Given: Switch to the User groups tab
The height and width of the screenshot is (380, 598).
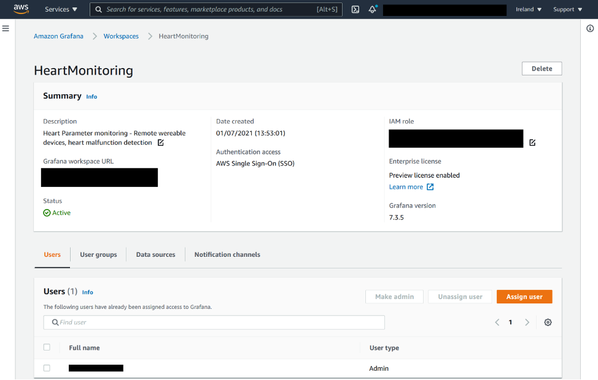Looking at the screenshot, I should tap(98, 255).
